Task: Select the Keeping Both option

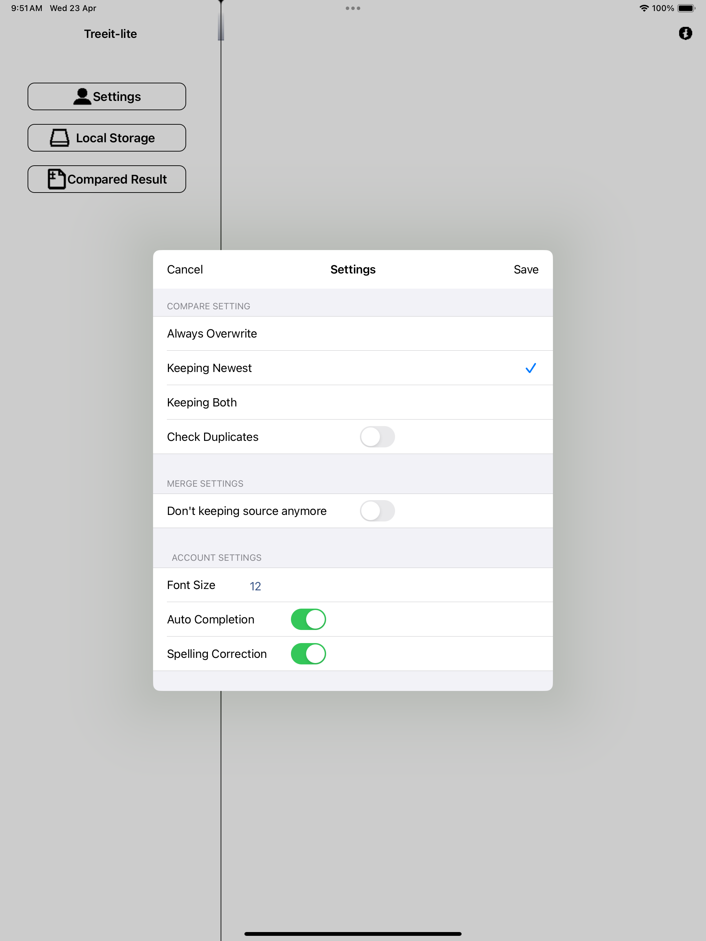Action: pos(353,402)
